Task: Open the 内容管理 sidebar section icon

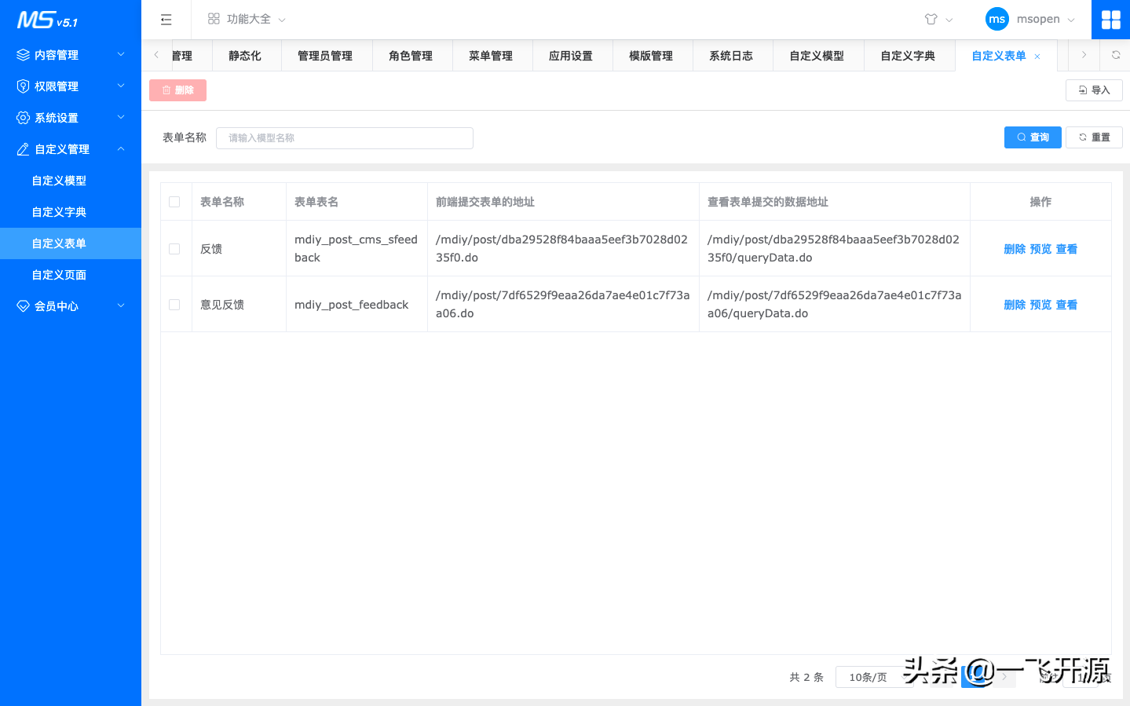Action: [23, 54]
